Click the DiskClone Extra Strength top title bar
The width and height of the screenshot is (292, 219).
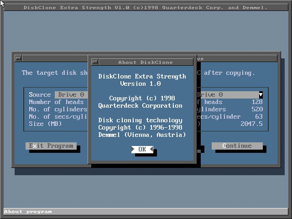point(146,8)
